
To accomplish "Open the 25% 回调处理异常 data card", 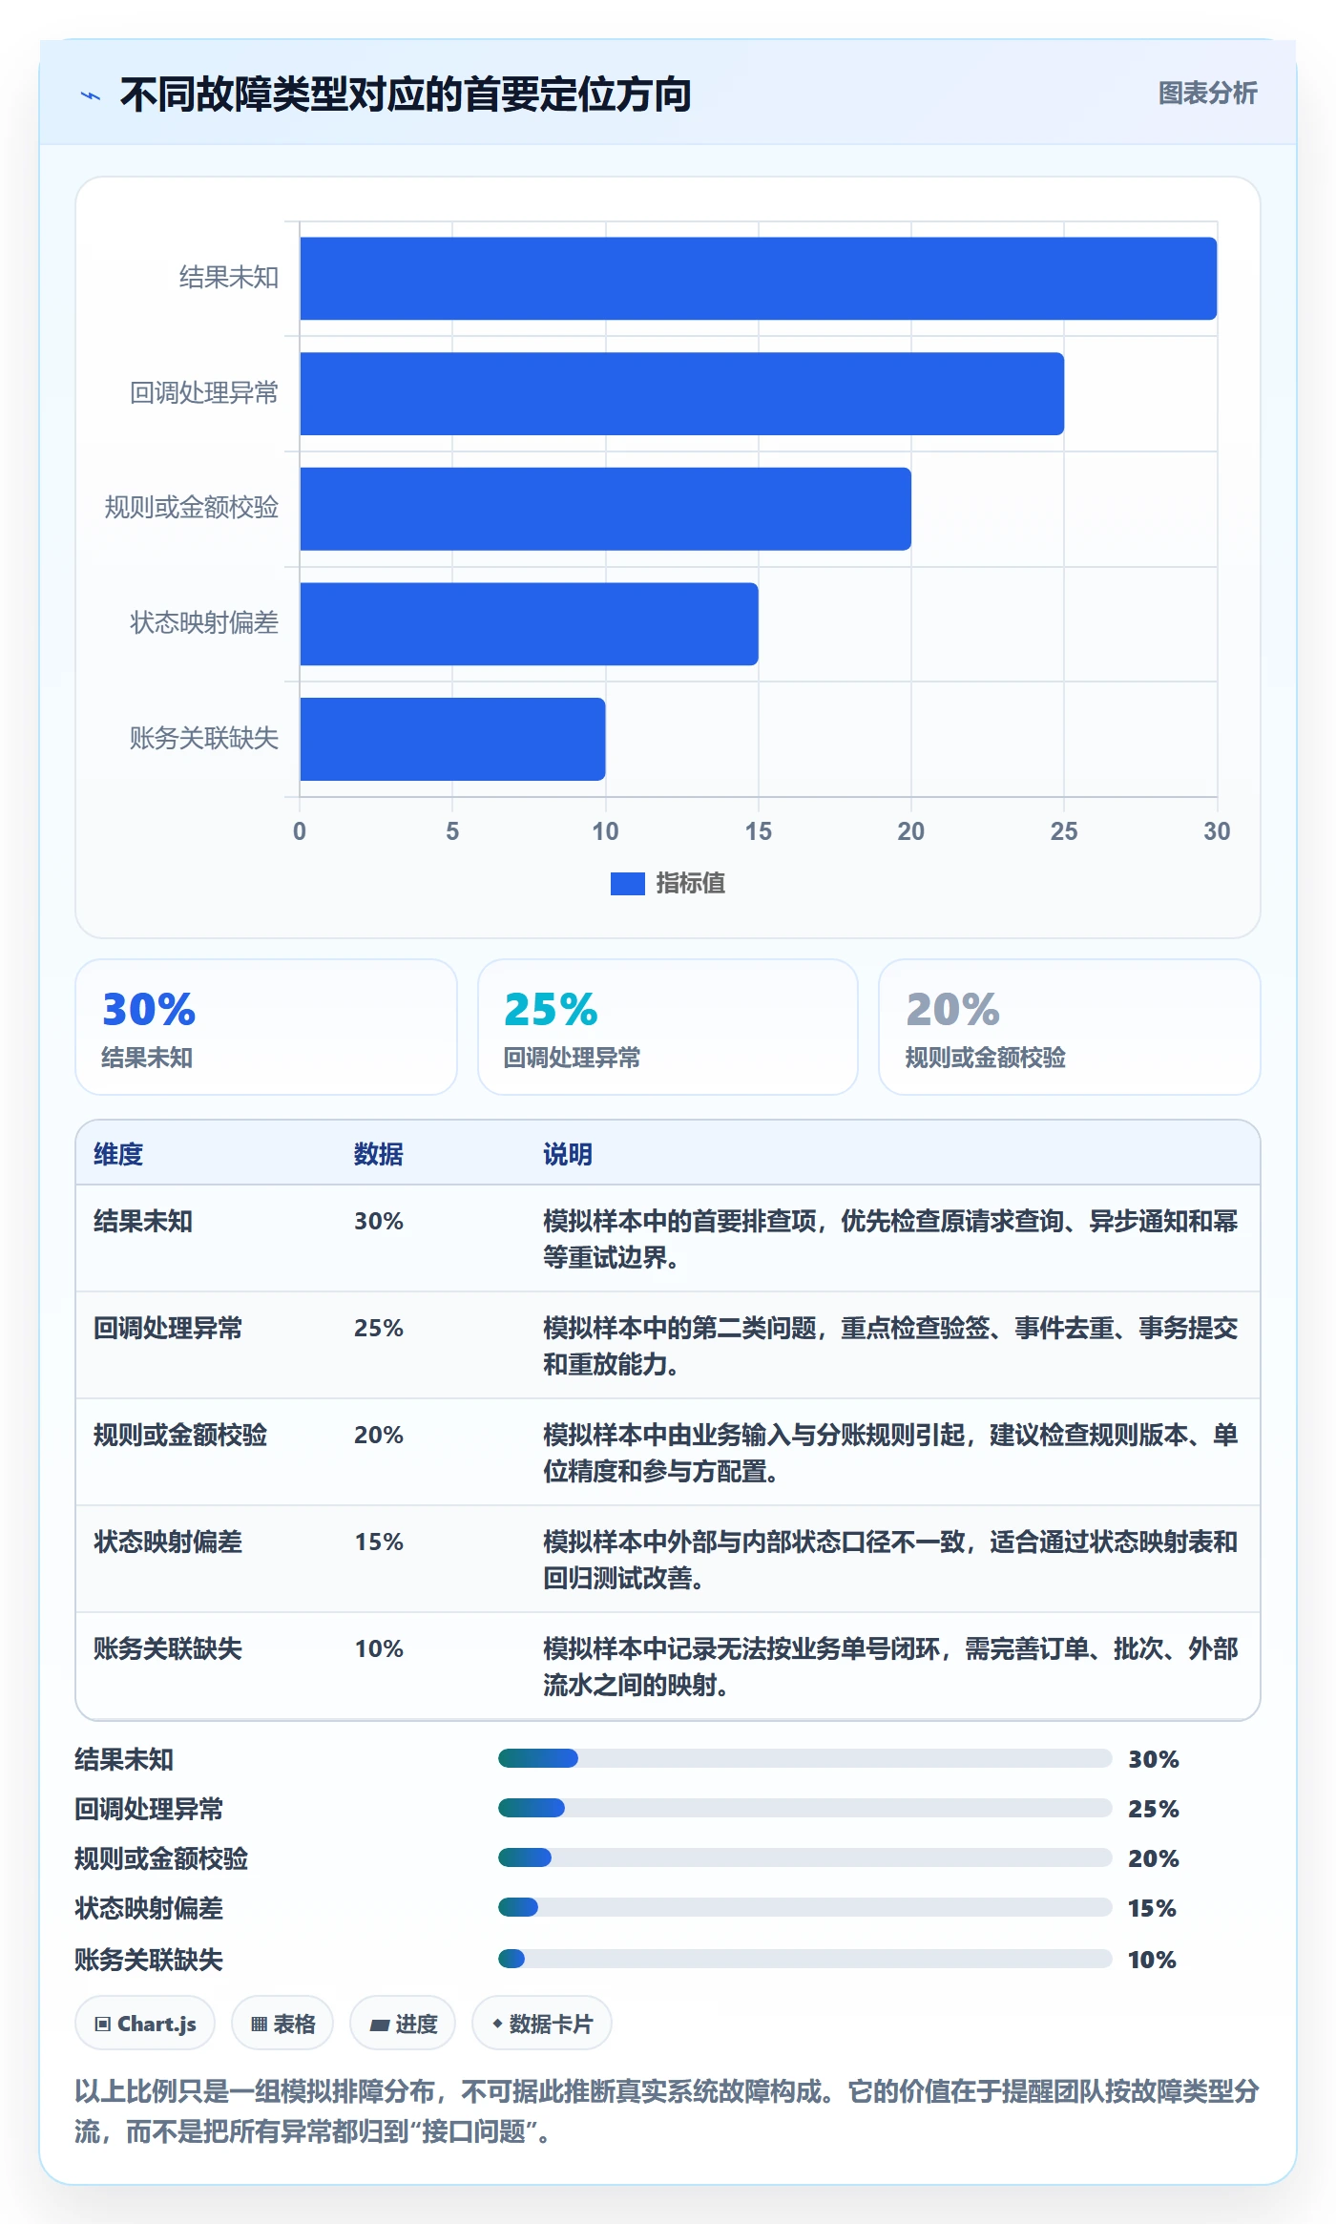I will click(x=668, y=1027).
